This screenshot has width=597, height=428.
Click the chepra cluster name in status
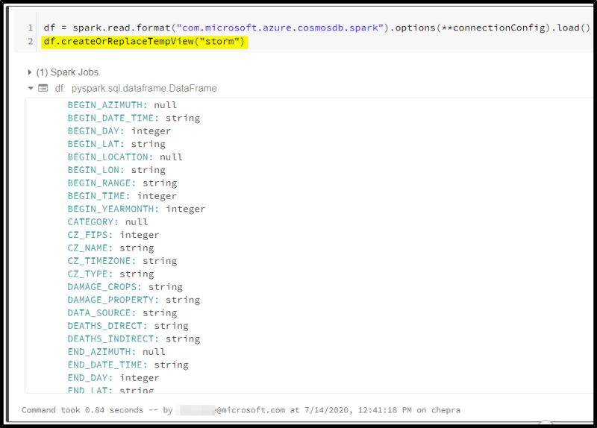click(446, 410)
